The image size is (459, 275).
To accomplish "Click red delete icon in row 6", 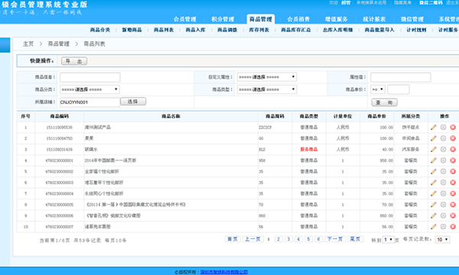I will 453,183.
